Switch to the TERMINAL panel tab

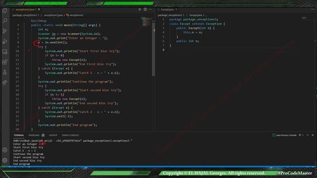(19, 135)
